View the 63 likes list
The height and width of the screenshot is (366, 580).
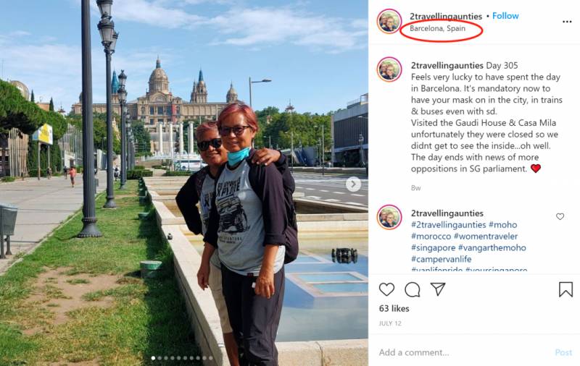394,308
